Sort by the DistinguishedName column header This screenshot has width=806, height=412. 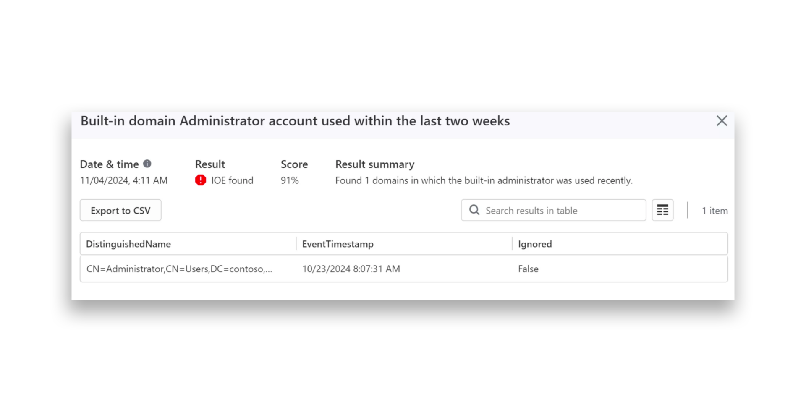coord(128,244)
